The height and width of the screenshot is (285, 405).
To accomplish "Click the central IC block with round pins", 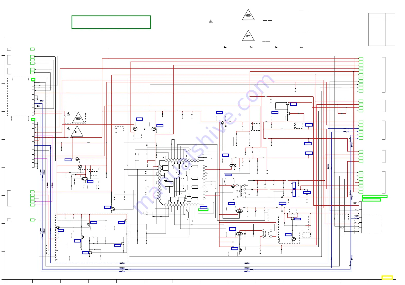I will click(182, 182).
